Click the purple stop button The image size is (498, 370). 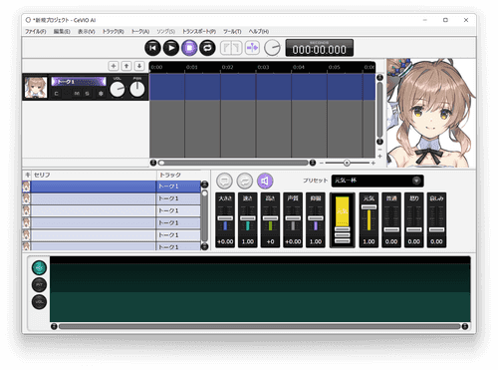point(189,48)
